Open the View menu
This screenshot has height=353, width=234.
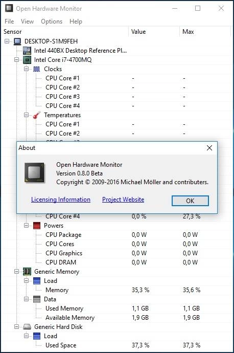[x=27, y=21]
